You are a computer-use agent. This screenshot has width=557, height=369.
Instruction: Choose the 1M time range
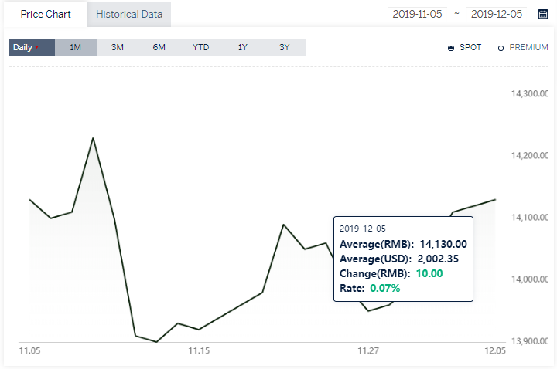(x=76, y=47)
